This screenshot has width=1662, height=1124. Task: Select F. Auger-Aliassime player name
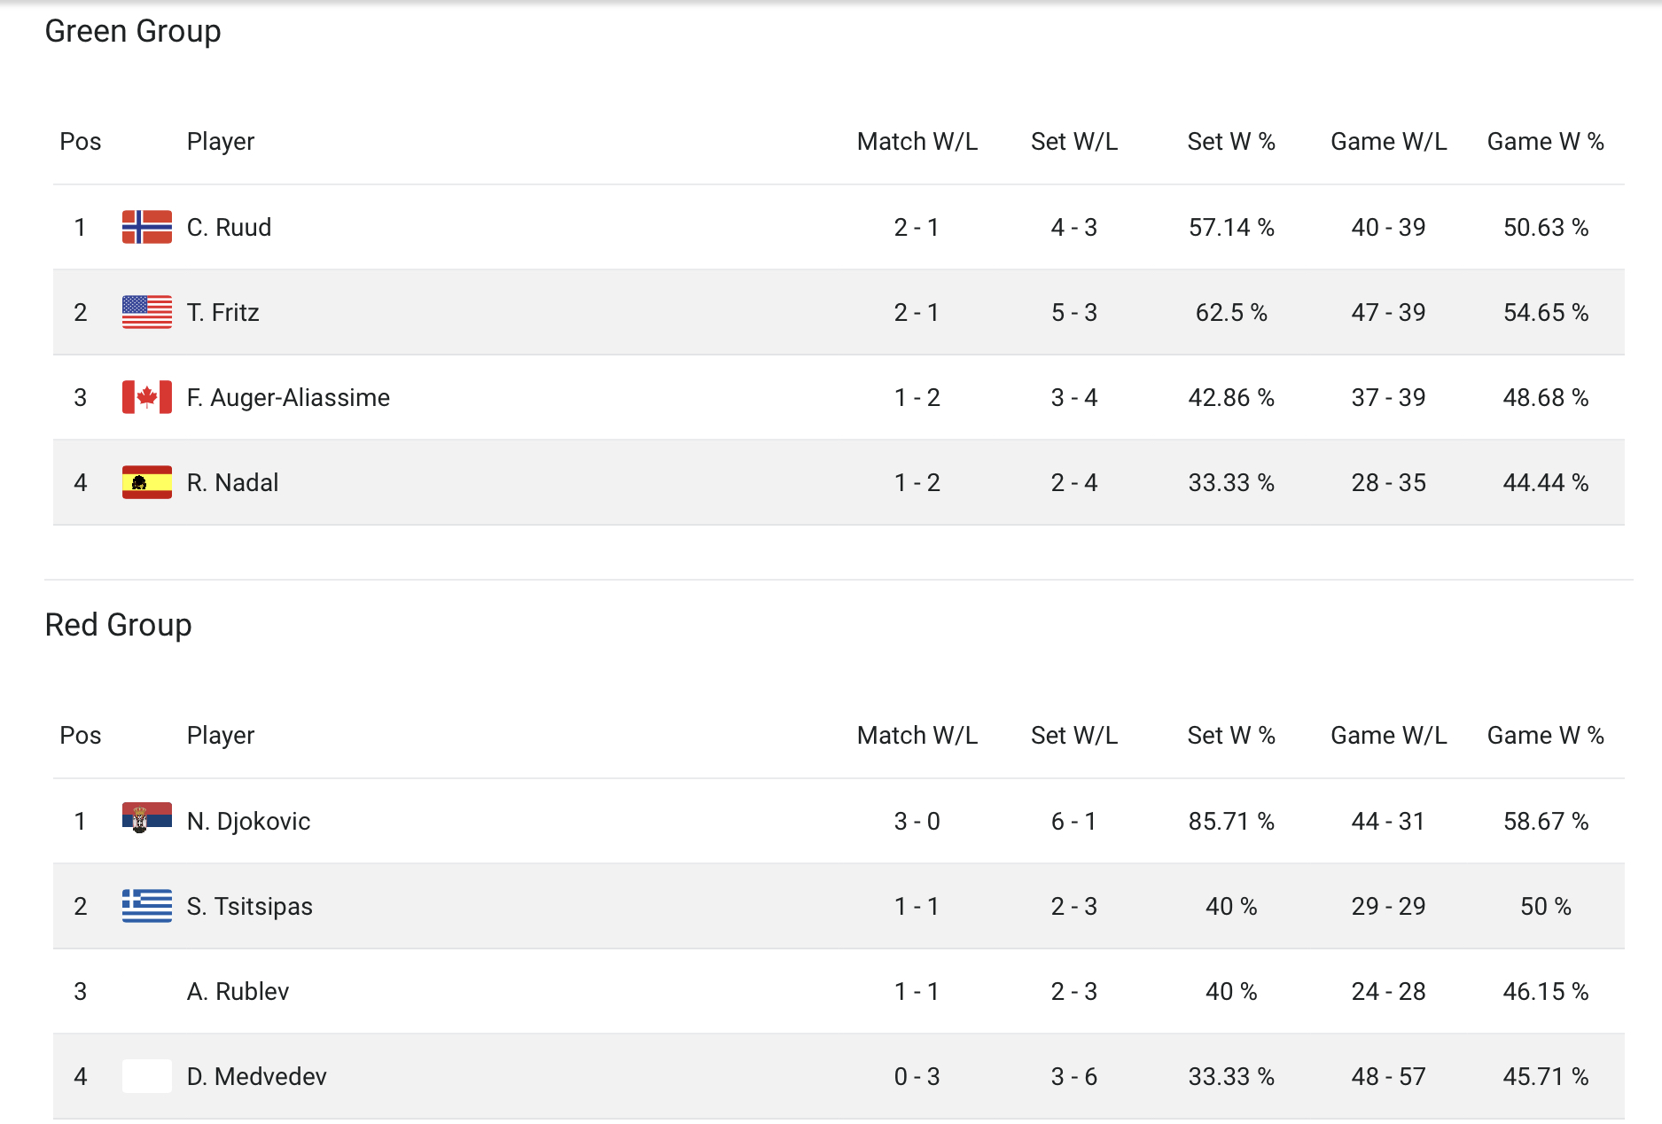click(288, 398)
